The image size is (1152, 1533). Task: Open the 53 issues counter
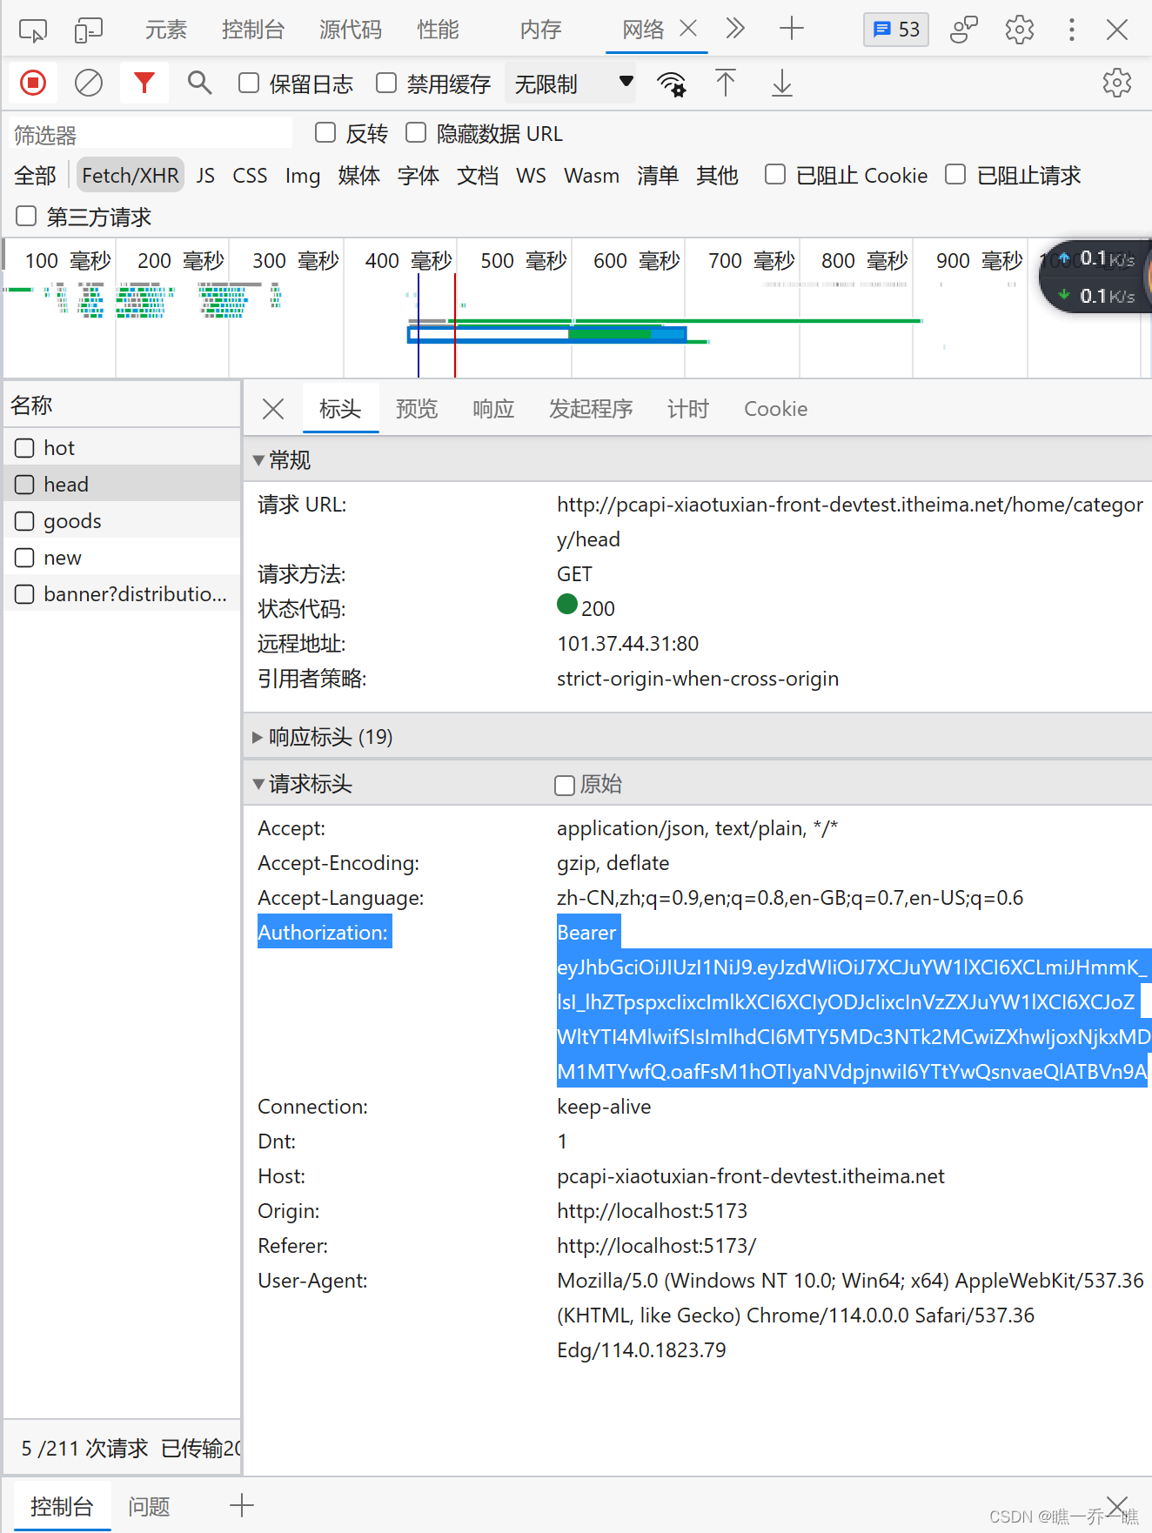coord(896,30)
